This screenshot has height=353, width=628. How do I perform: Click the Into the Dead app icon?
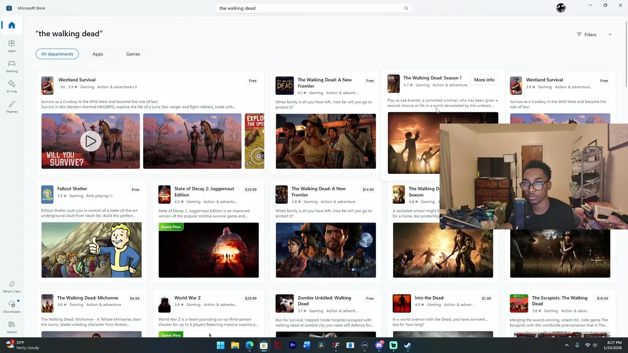point(401,303)
